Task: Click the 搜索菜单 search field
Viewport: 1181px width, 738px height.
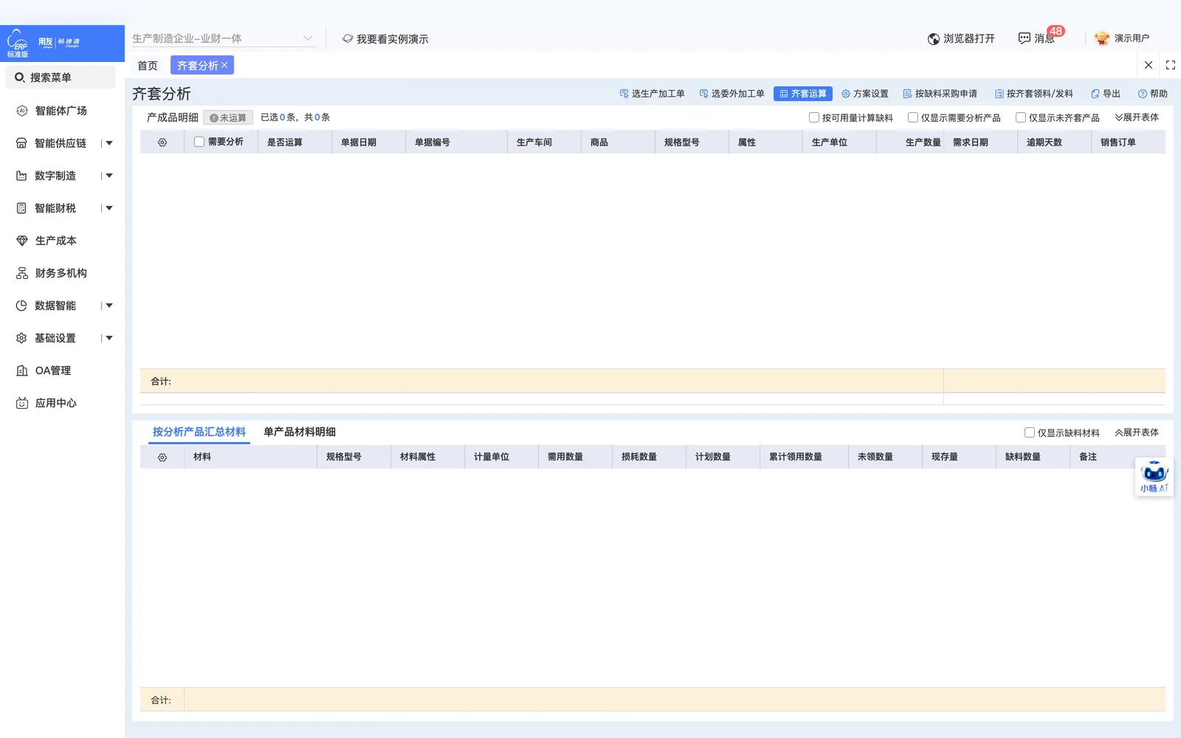Action: click(61, 77)
